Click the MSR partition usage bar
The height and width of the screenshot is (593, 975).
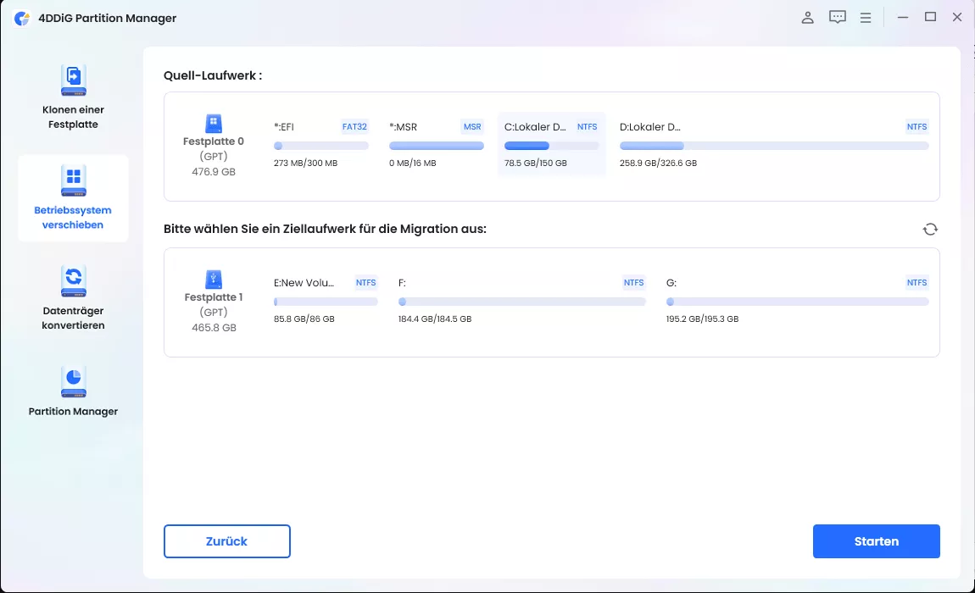point(437,146)
